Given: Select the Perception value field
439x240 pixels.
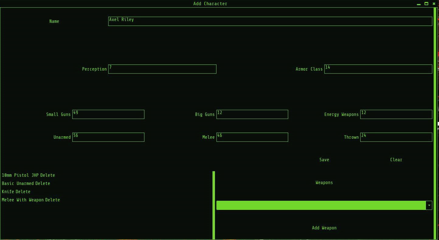Looking at the screenshot, I should [x=162, y=69].
